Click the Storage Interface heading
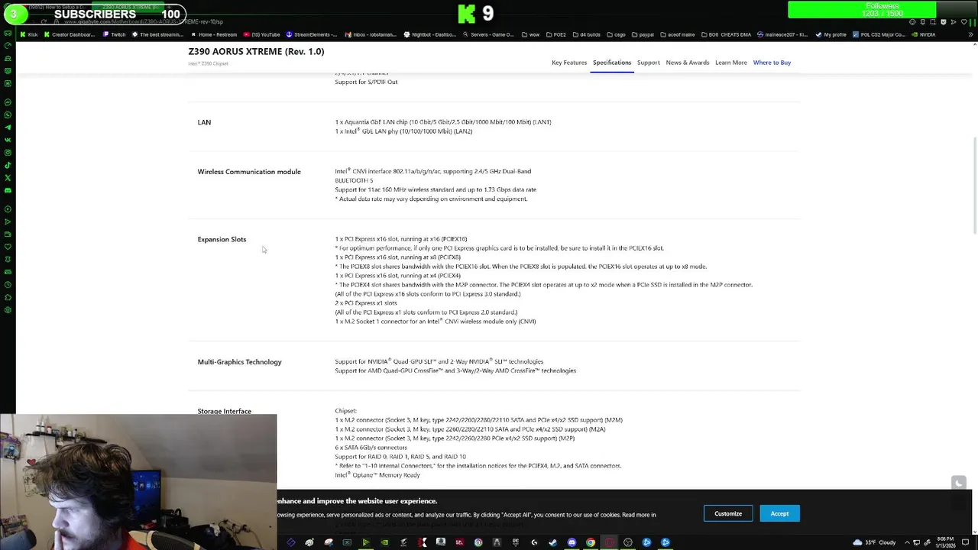 (x=224, y=411)
